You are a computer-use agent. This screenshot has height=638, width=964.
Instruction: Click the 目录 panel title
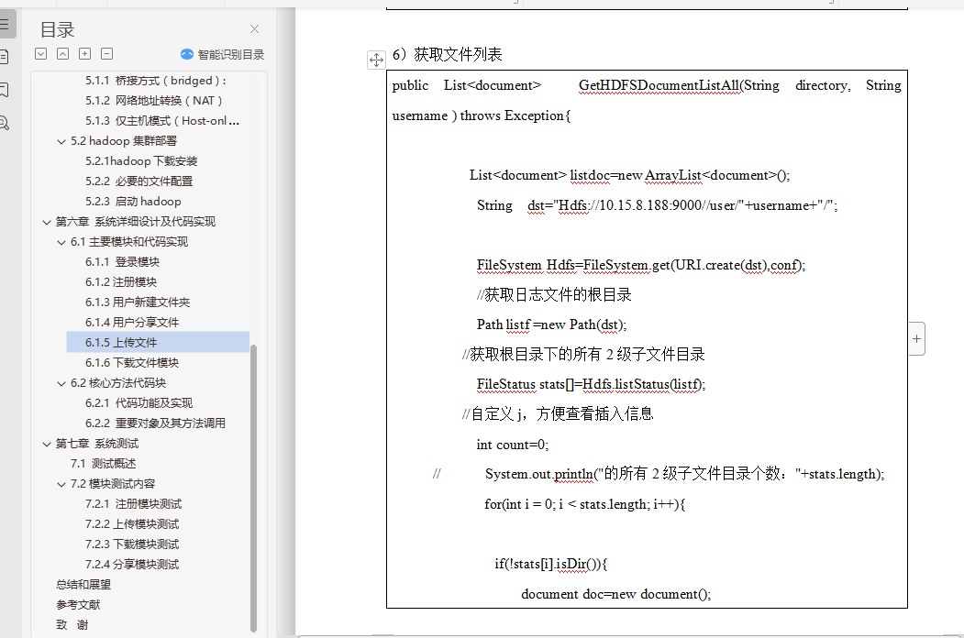[57, 29]
